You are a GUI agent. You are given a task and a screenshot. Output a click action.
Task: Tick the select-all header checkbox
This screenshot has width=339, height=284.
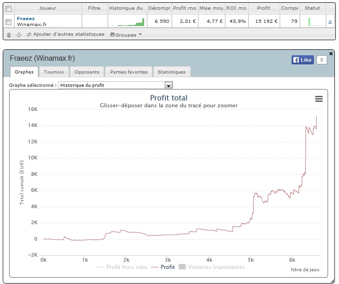(8, 9)
